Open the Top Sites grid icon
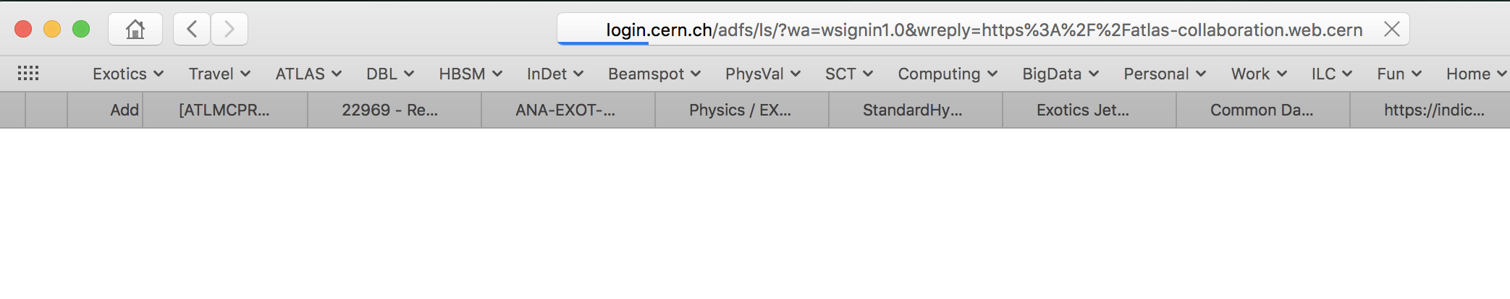The width and height of the screenshot is (1510, 299). 28,74
